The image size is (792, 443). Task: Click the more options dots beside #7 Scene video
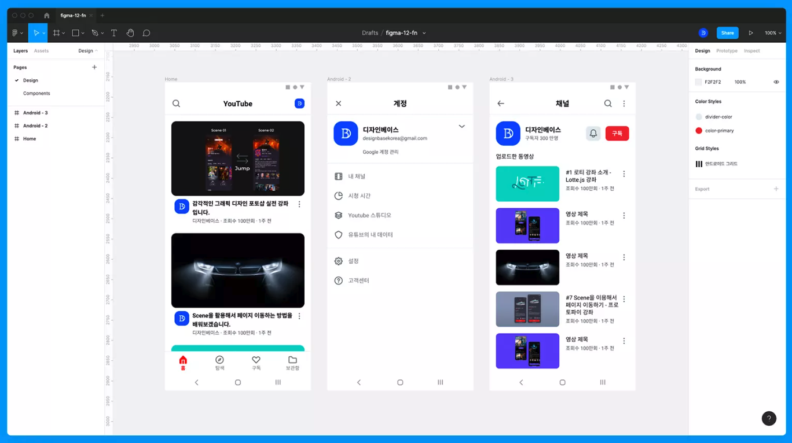click(624, 299)
